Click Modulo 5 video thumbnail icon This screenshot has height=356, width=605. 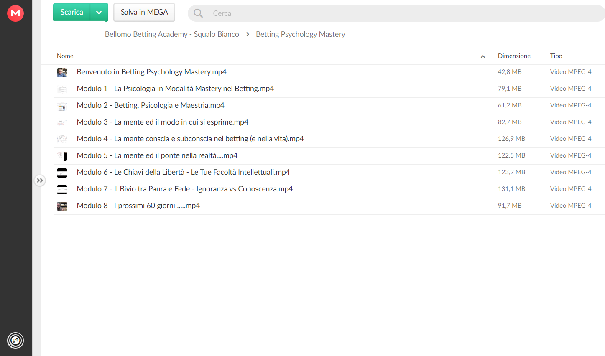62,156
